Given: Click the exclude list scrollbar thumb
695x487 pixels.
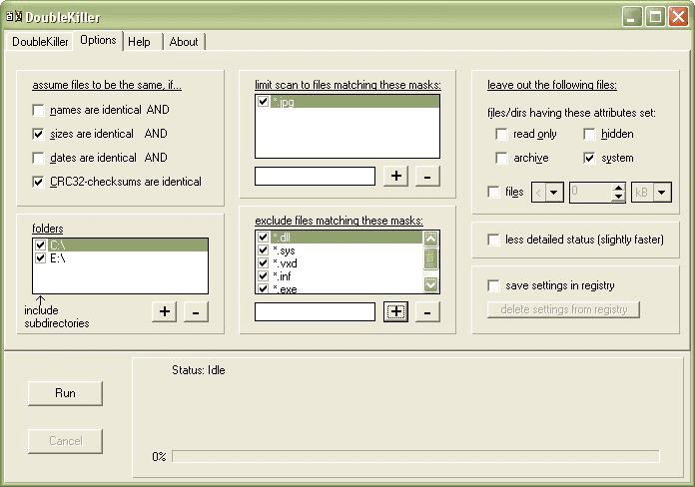Looking at the screenshot, I should click(x=430, y=258).
